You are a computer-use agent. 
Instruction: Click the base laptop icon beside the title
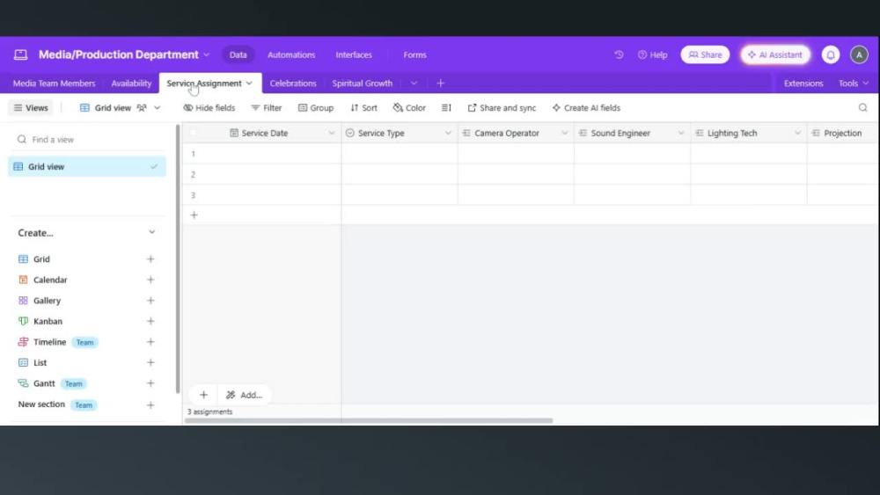(21, 55)
